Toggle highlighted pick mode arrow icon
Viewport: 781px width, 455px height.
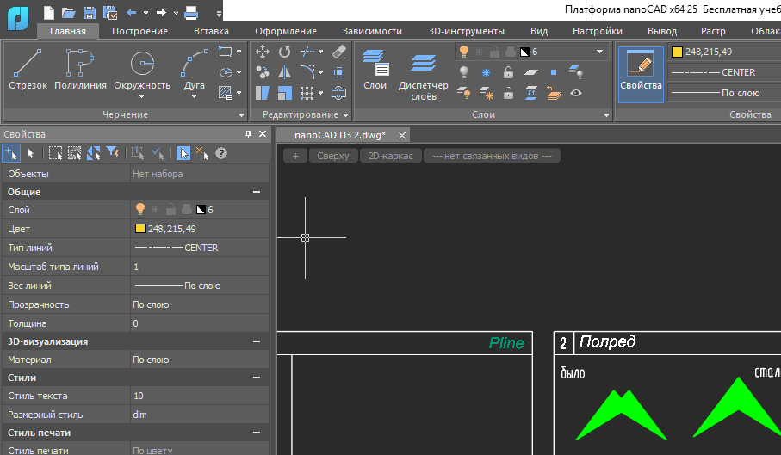183,153
